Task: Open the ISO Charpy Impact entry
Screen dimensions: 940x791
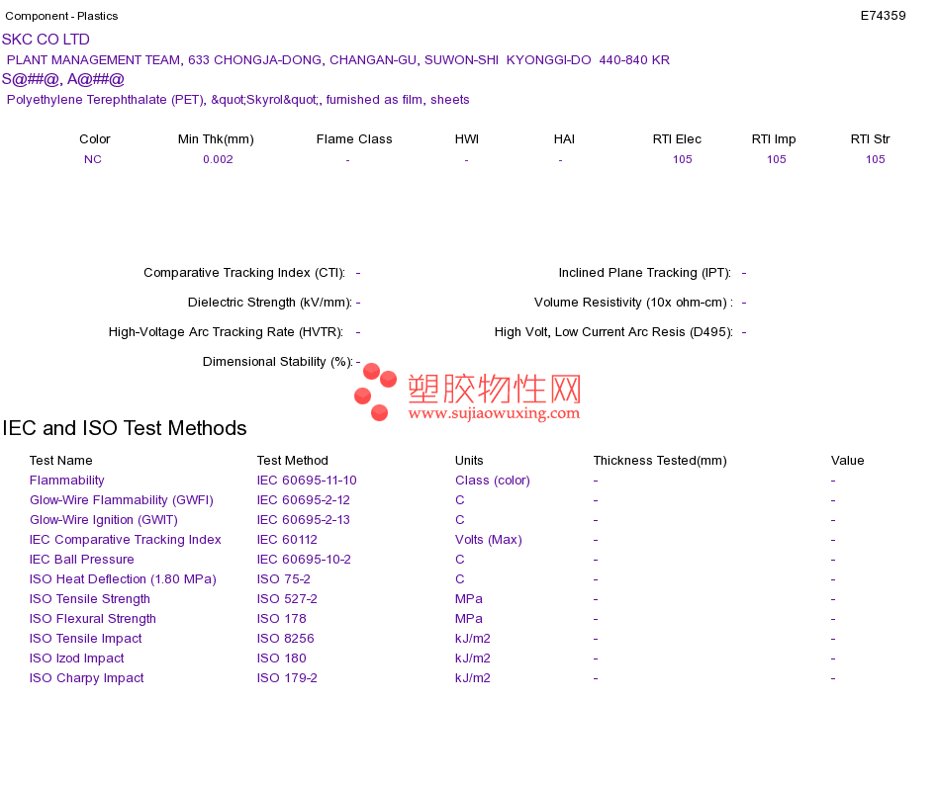Action: [87, 678]
